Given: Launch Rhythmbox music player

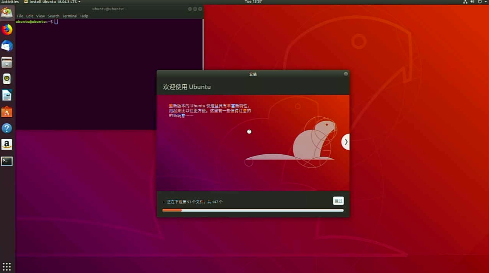Looking at the screenshot, I should [7, 79].
